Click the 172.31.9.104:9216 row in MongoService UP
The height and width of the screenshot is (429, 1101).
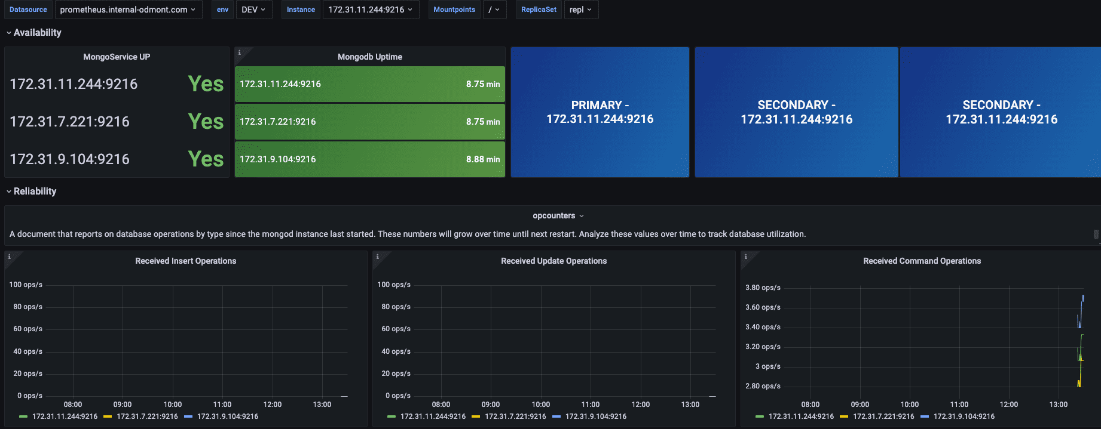(x=117, y=159)
